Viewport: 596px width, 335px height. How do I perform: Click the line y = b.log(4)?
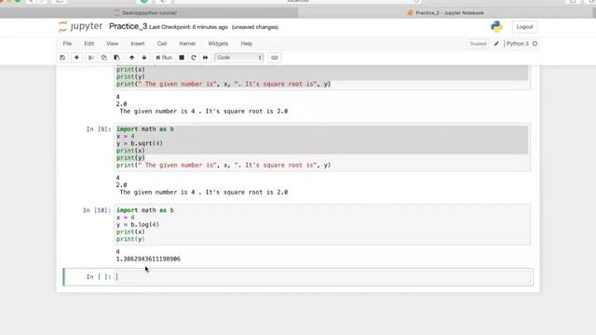138,224
